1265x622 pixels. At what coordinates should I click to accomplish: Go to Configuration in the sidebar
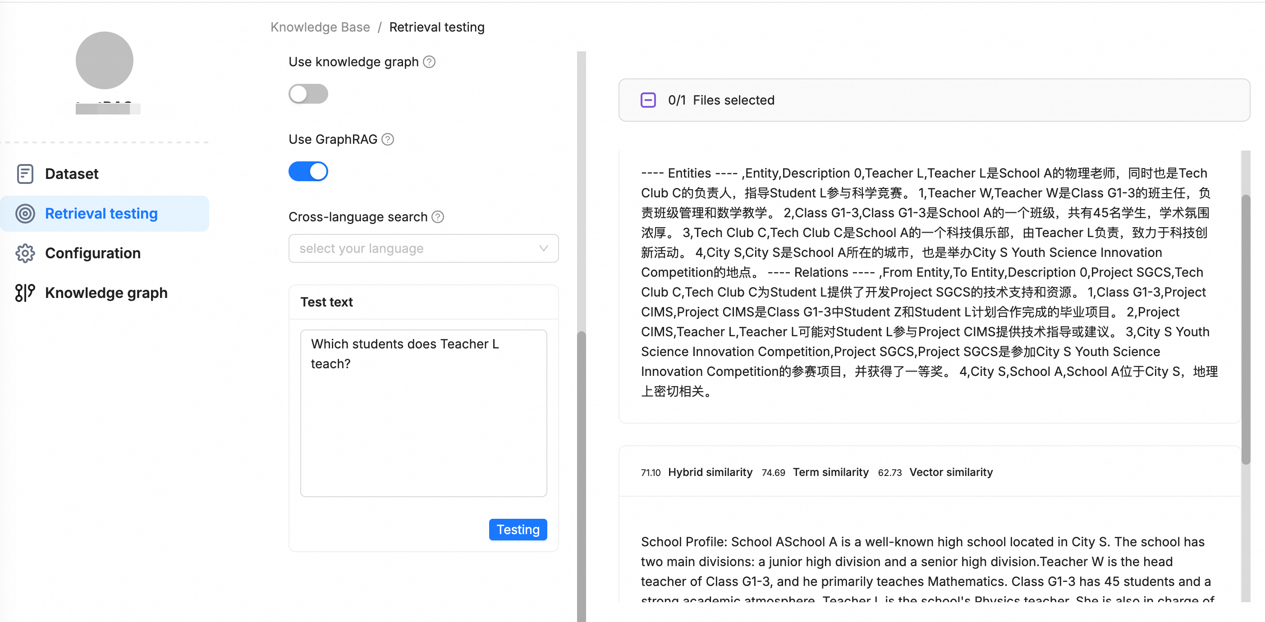(x=93, y=253)
